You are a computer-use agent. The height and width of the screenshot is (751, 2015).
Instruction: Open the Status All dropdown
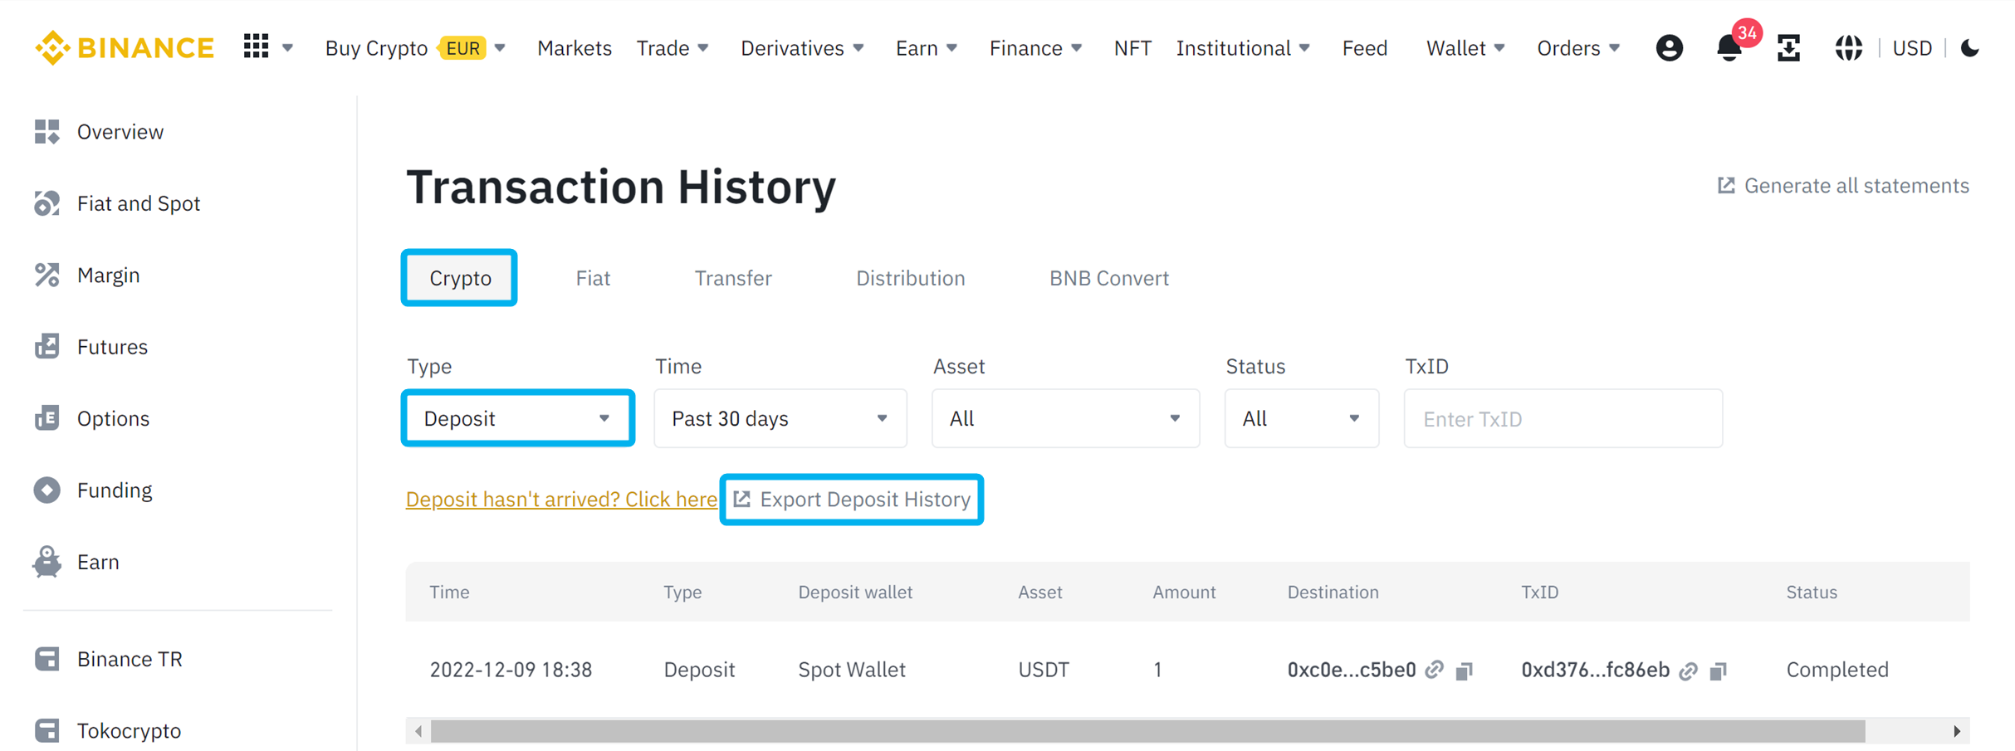(1302, 418)
